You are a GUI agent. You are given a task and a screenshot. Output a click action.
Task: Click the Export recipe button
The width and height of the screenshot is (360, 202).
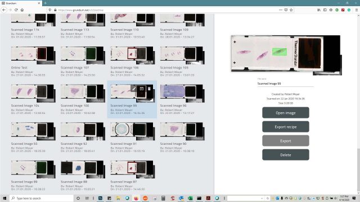286,127
